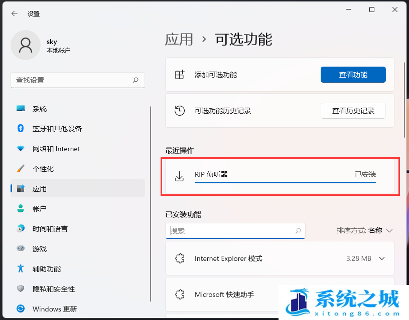
Task: Open 隐私和安全性 settings
Action: [x=78, y=288]
